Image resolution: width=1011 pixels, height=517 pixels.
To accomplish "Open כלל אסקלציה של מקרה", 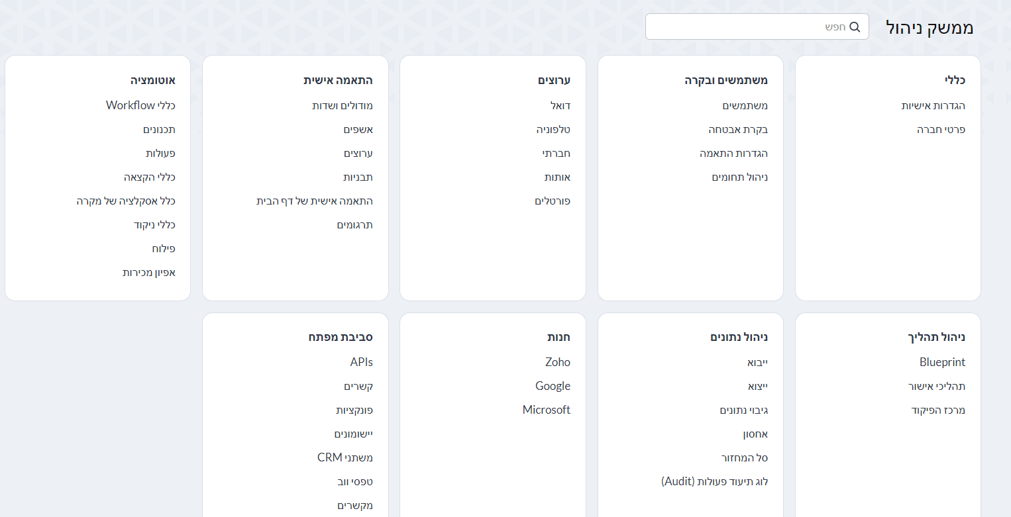I will coord(126,201).
